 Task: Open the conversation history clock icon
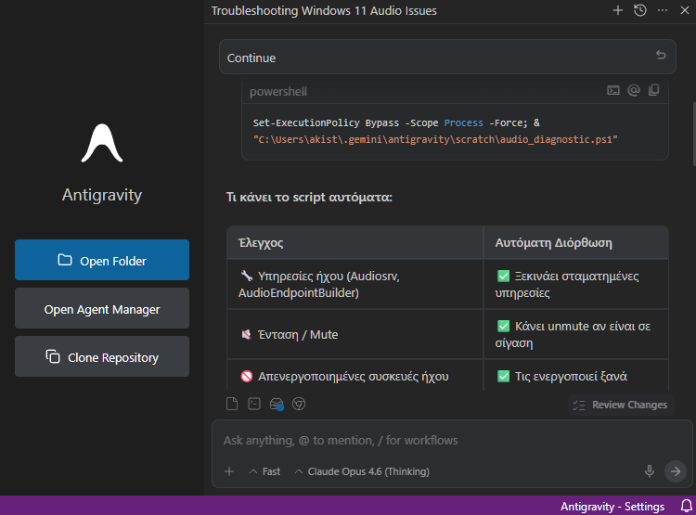[640, 10]
